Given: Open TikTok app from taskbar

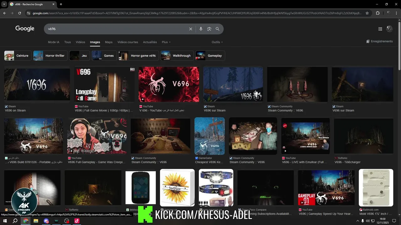Looking at the screenshot, I should (x=77, y=221).
